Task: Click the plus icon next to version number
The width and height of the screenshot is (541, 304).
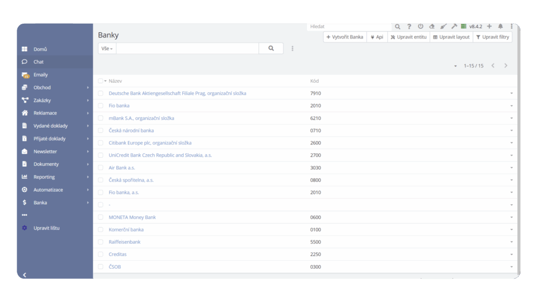Action: point(489,26)
